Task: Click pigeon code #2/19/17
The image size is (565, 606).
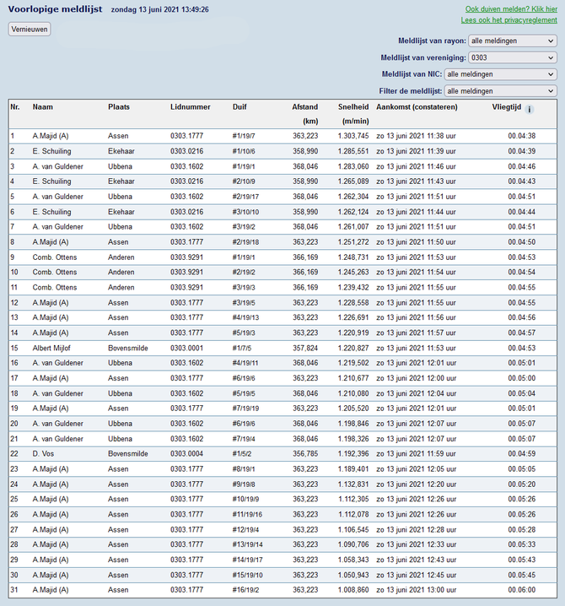Action: tap(245, 197)
